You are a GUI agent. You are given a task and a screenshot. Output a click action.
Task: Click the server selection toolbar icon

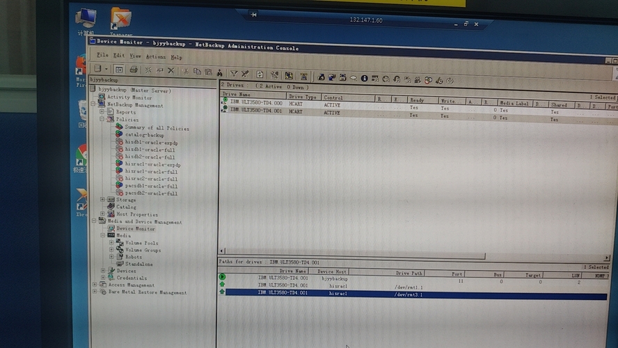(x=97, y=69)
